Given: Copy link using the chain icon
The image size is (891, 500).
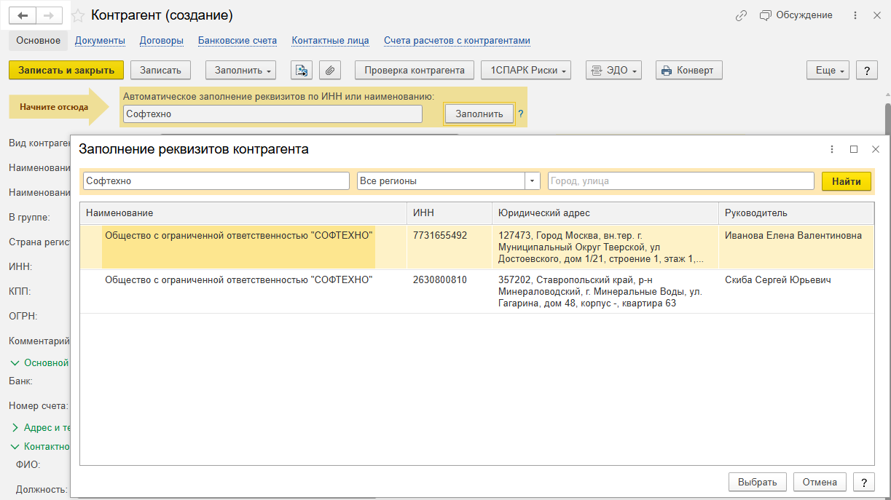Looking at the screenshot, I should pos(741,15).
